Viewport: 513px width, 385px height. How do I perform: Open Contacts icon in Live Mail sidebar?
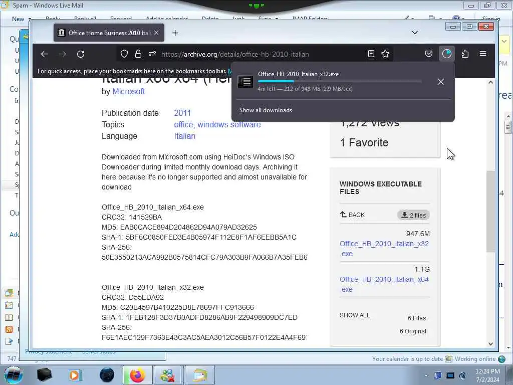9,317
